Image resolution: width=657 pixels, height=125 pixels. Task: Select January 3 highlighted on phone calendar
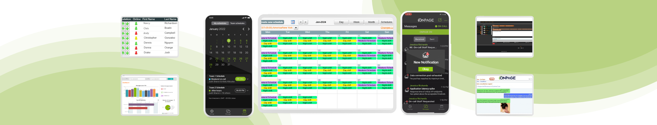(229, 41)
